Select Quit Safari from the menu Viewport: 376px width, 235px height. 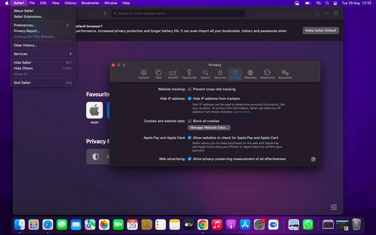pyautogui.click(x=43, y=83)
